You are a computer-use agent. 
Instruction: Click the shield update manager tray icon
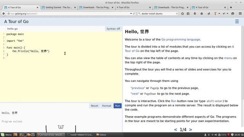(232, 135)
